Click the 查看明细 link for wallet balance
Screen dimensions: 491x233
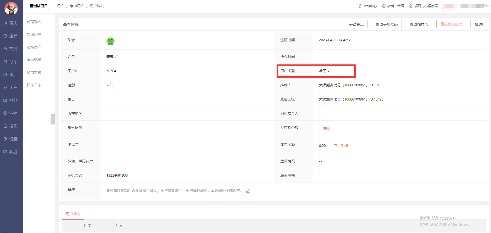pyautogui.click(x=341, y=146)
